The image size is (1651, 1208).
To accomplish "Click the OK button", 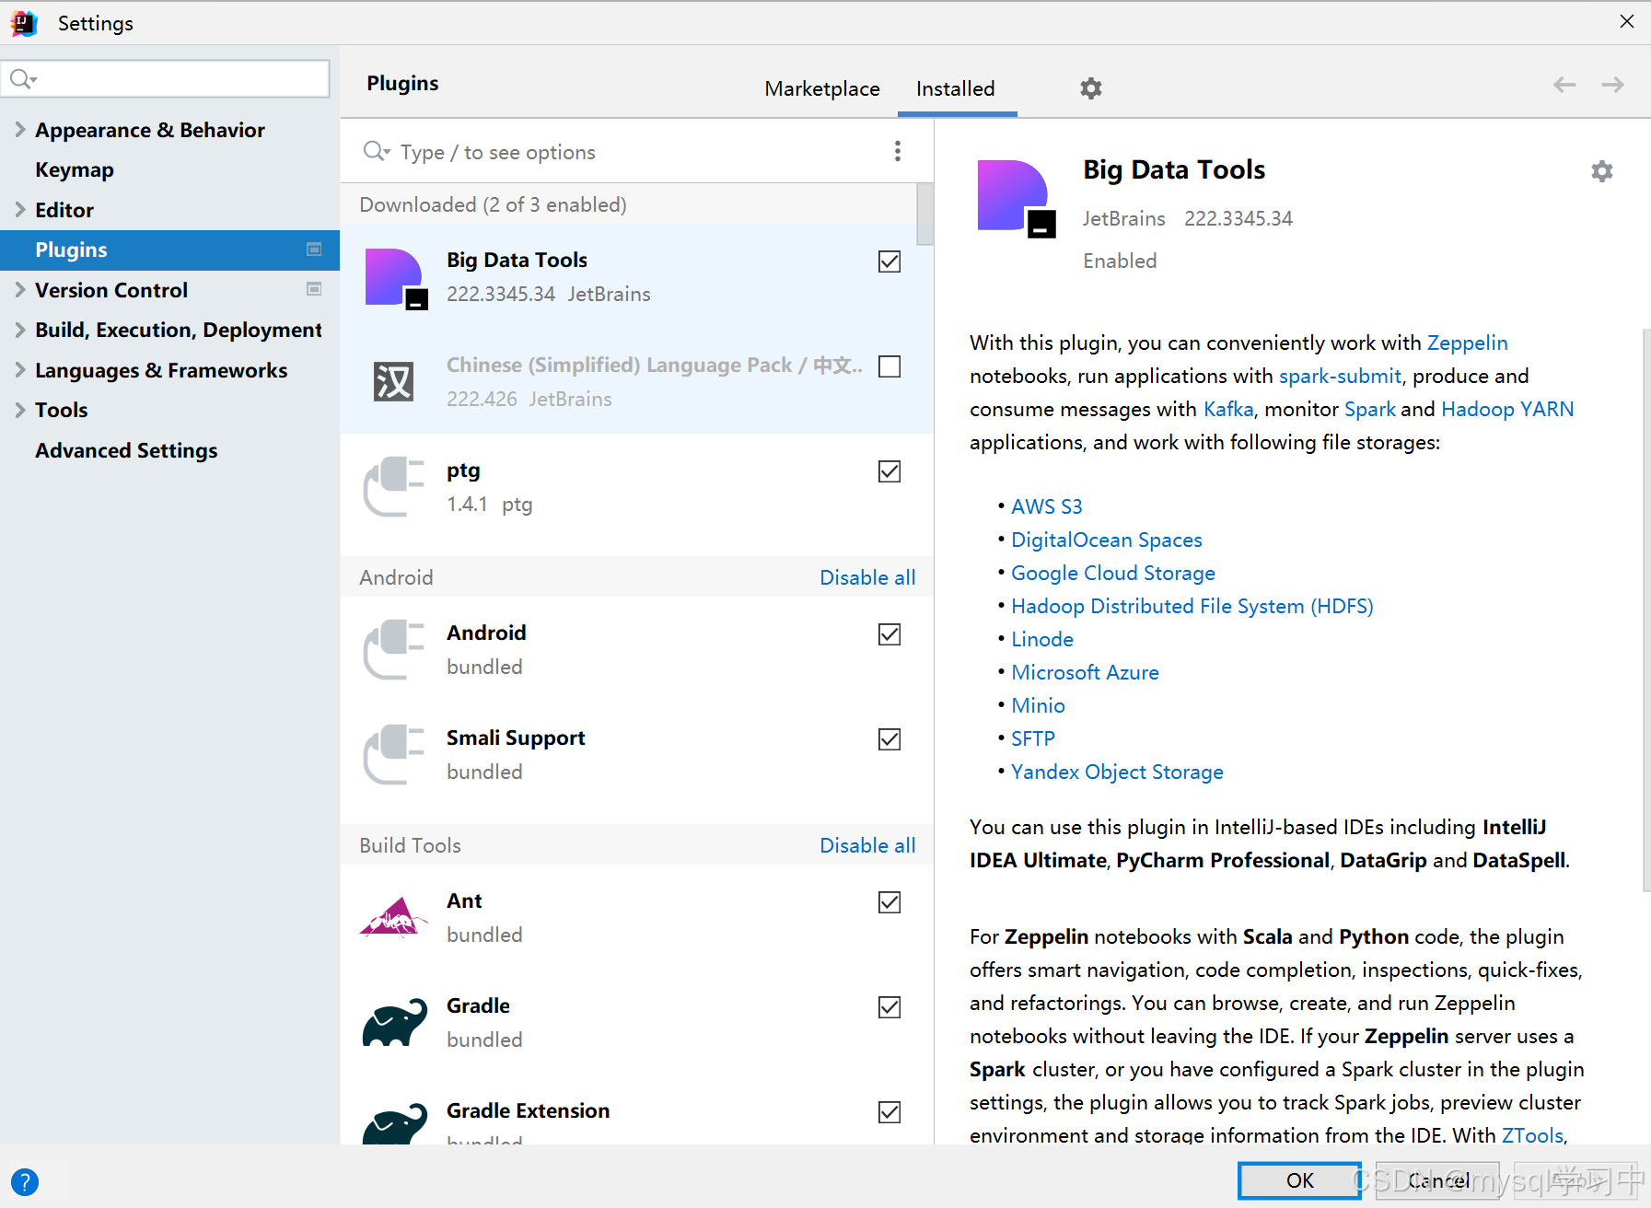I will 1299,1180.
